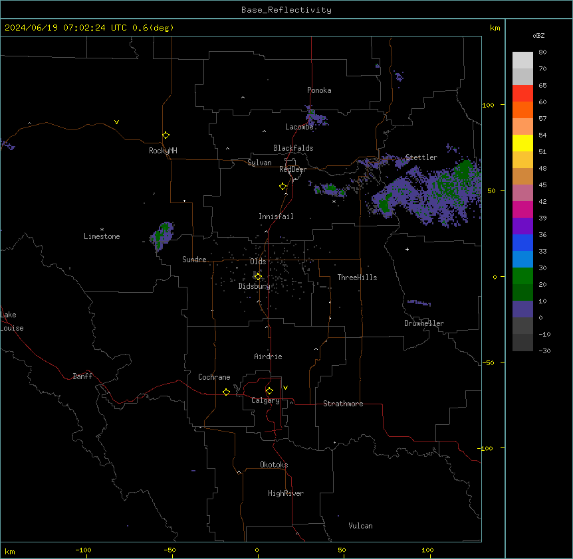Image resolution: width=573 pixels, height=559 pixels.
Task: Click the white plus marker east of ThreeHills
Action: (407, 249)
